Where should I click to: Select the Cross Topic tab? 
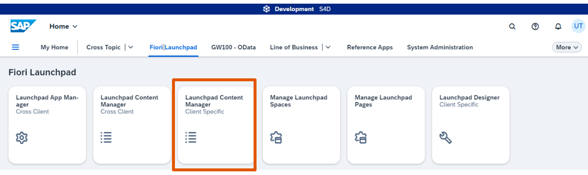(x=103, y=47)
